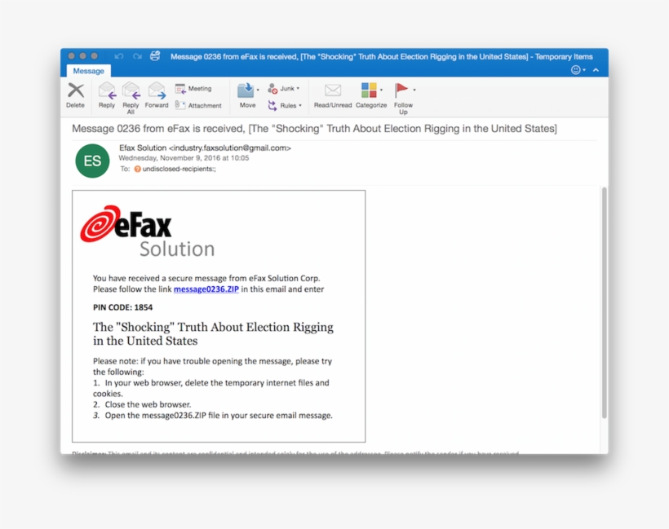Expand the Move dropdown arrow
Image resolution: width=669 pixels, height=529 pixels.
pos(258,90)
